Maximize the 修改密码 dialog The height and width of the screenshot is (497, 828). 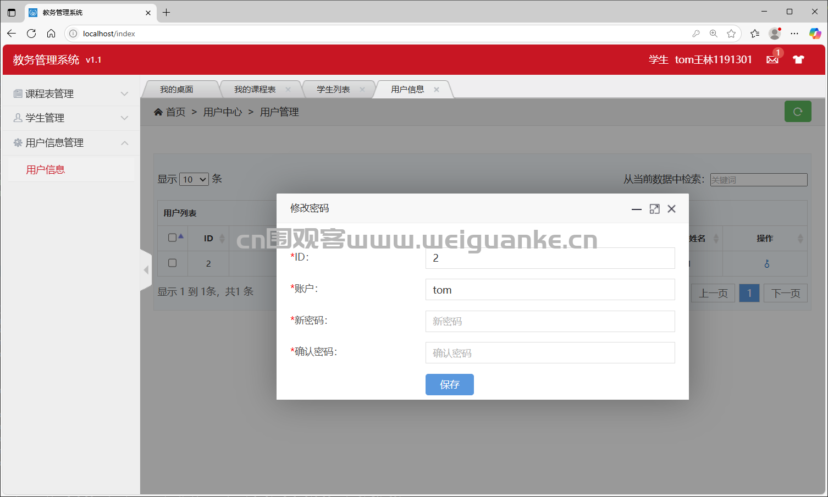coord(654,209)
